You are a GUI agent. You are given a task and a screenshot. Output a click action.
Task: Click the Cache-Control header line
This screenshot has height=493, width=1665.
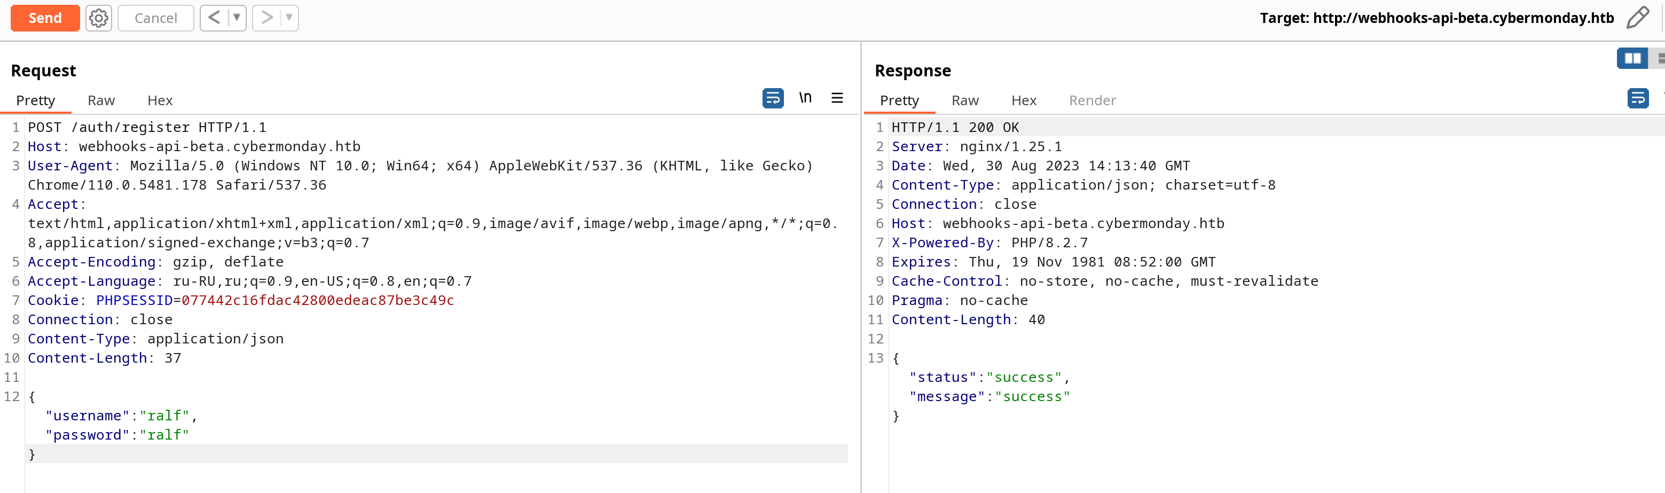(1105, 281)
